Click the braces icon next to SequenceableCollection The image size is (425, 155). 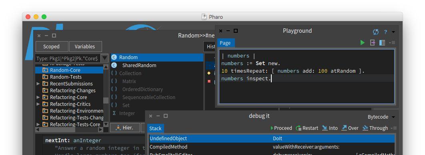pos(114,97)
